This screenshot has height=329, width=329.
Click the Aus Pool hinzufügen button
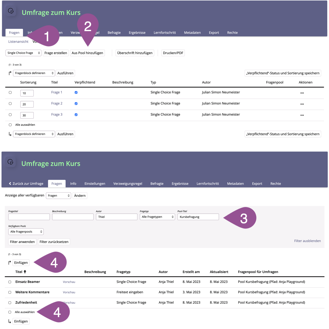coord(87,53)
